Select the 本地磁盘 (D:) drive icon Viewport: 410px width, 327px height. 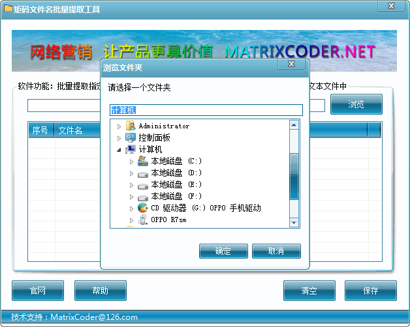point(143,173)
